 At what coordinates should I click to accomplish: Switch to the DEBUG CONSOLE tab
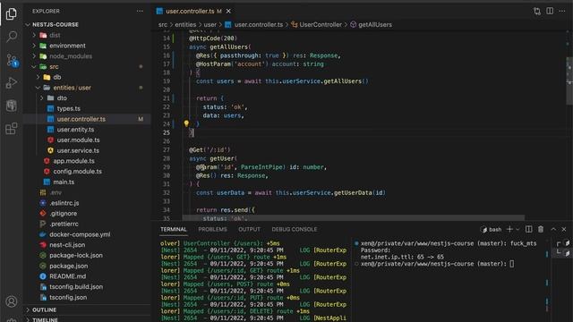pos(295,229)
